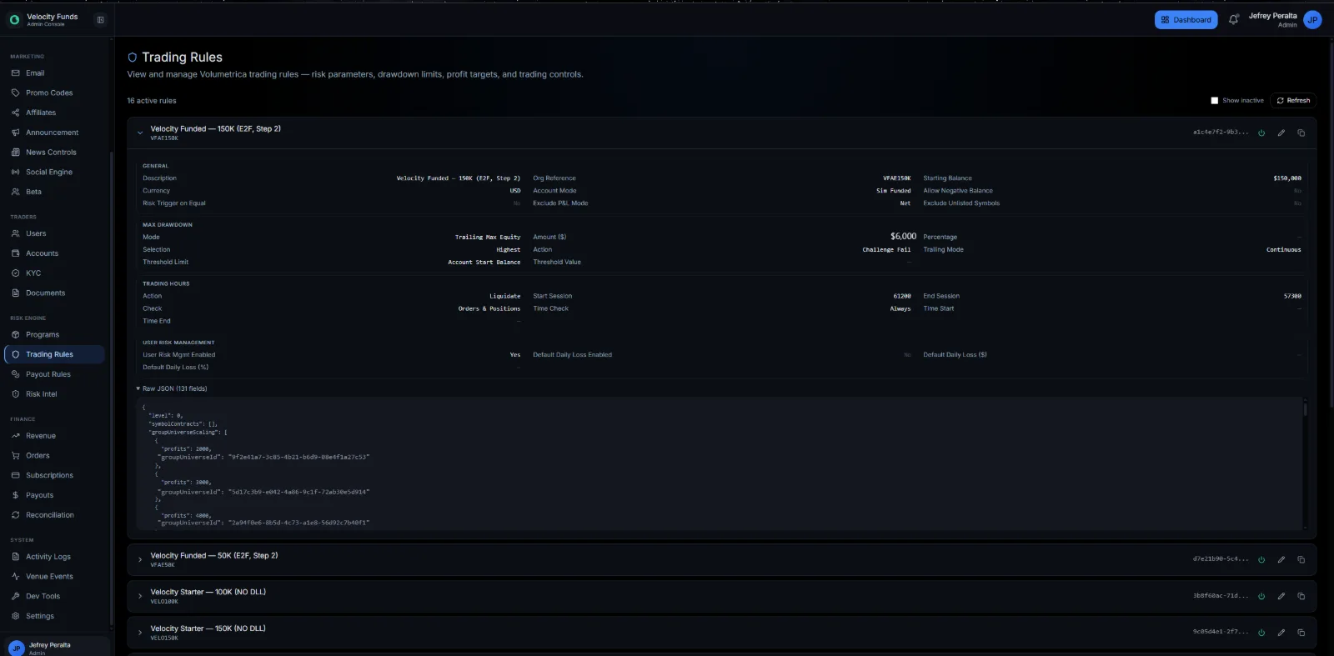Edit the Velocity Starter 100K rule
Image resolution: width=1334 pixels, height=656 pixels.
tap(1281, 596)
